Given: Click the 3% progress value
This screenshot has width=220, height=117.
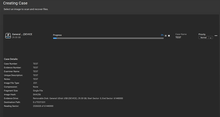Looking at the screenshot, I should point(162,35).
